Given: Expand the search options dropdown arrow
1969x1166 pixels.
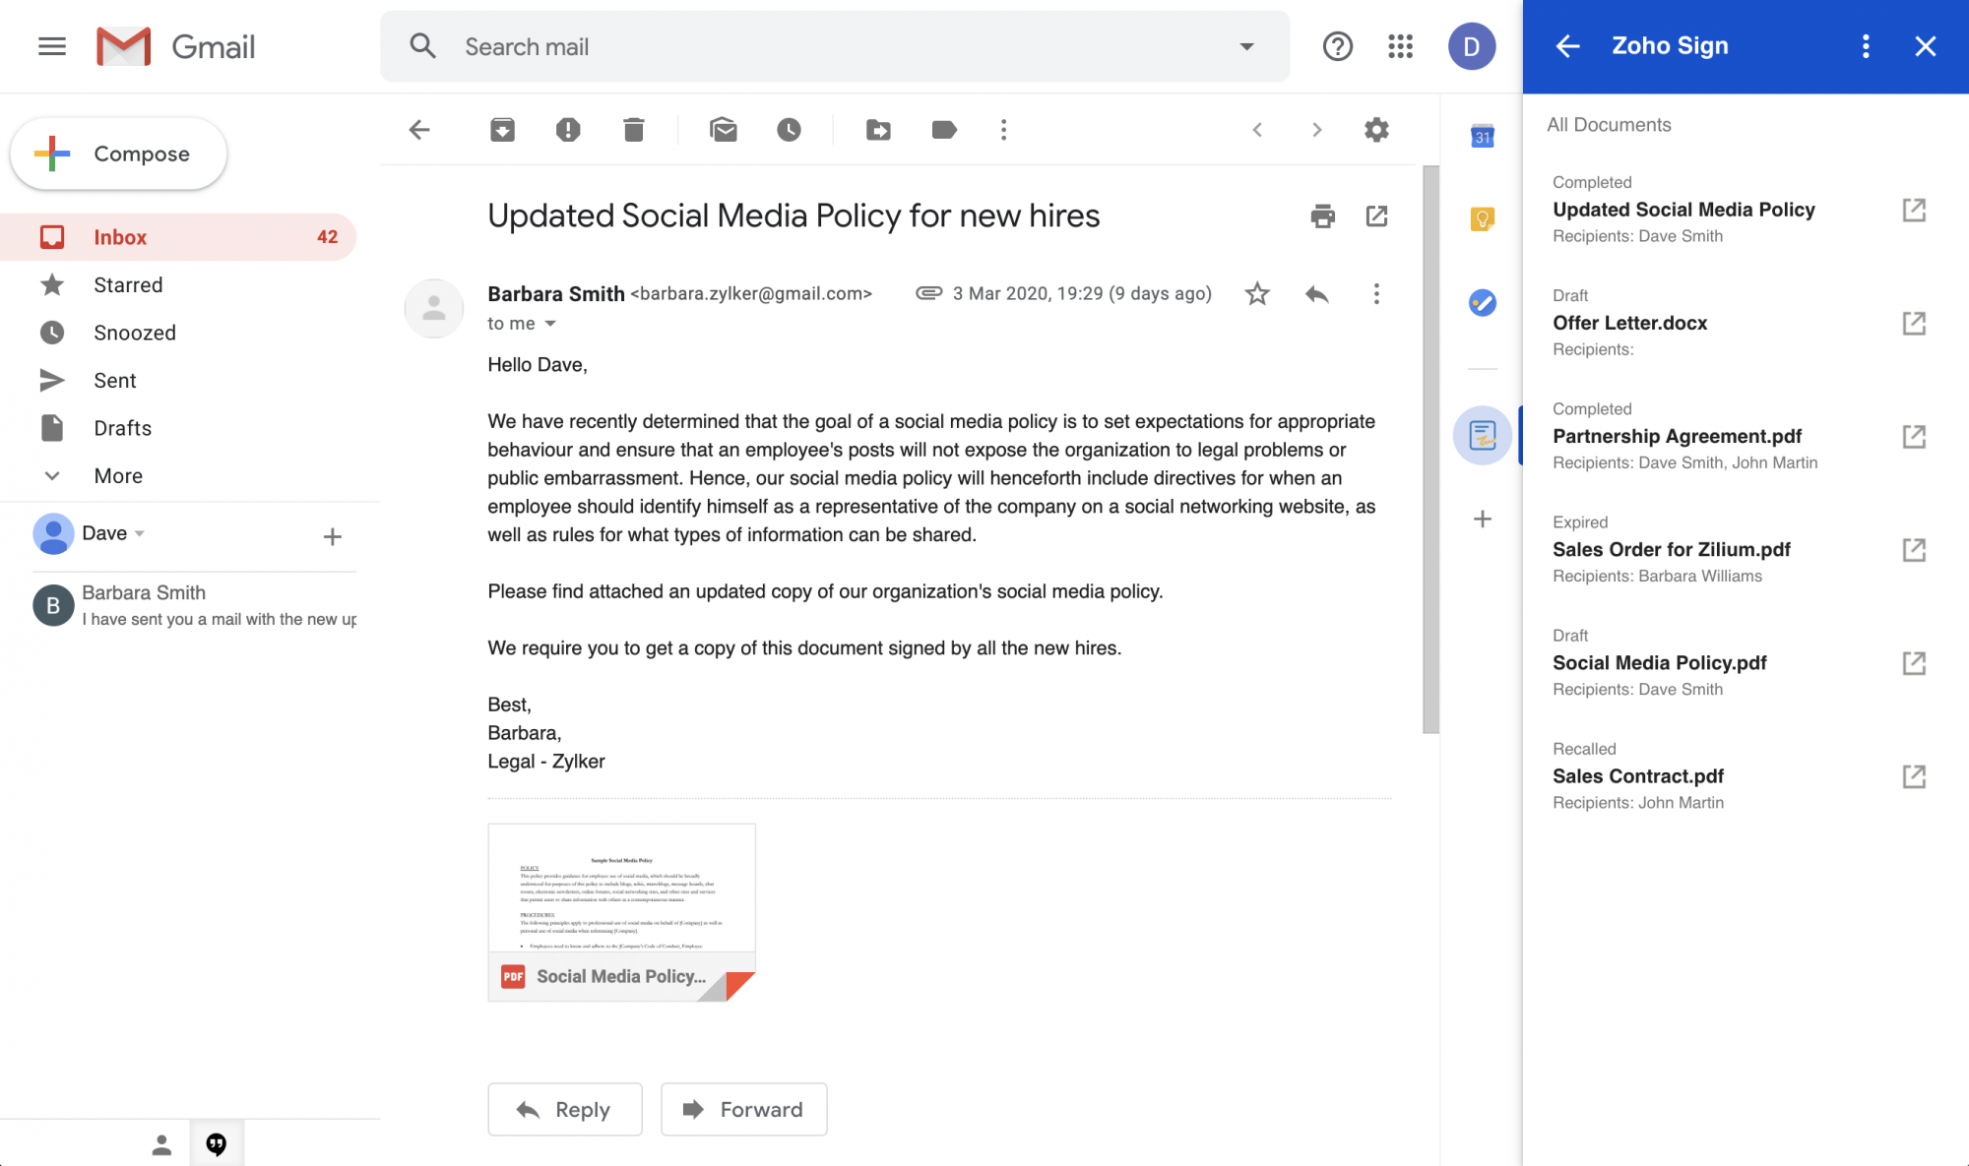Looking at the screenshot, I should click(x=1246, y=46).
